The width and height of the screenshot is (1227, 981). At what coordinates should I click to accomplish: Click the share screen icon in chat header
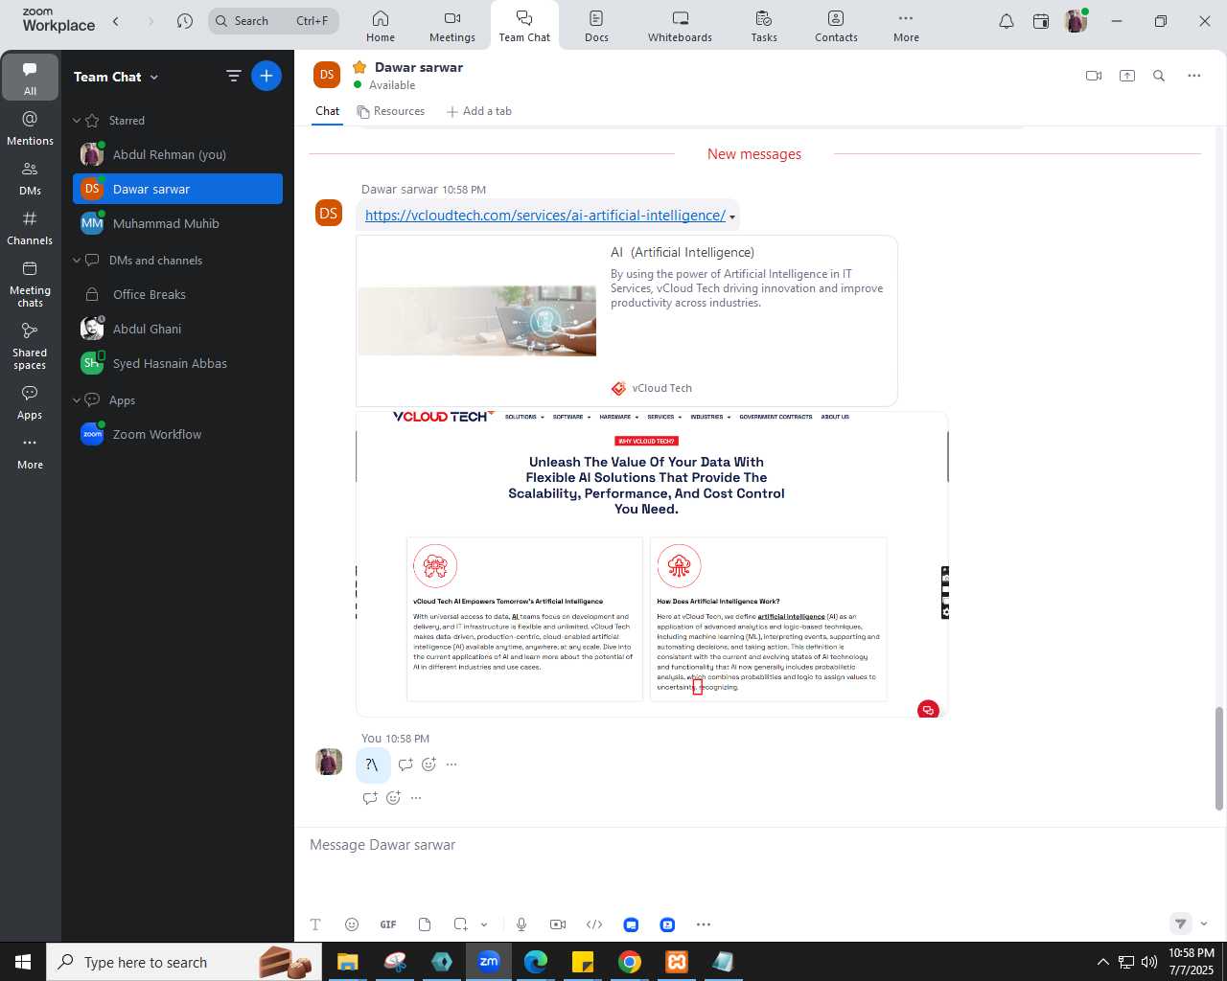[1127, 76]
